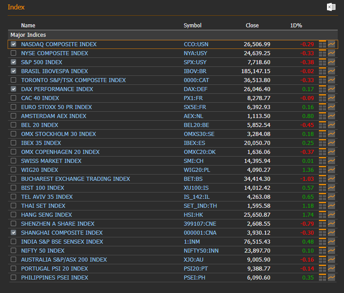Open chart icon for BEL 20 Index
This screenshot has width=344, height=293.
pyautogui.click(x=331, y=125)
